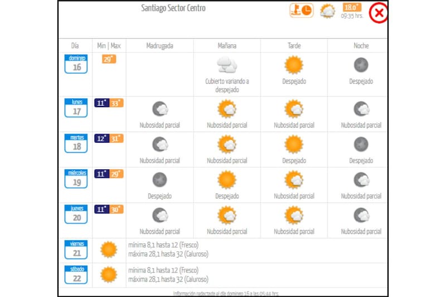
Task: Click martes 18 Tarde clear sun icon
Action: (x=294, y=144)
